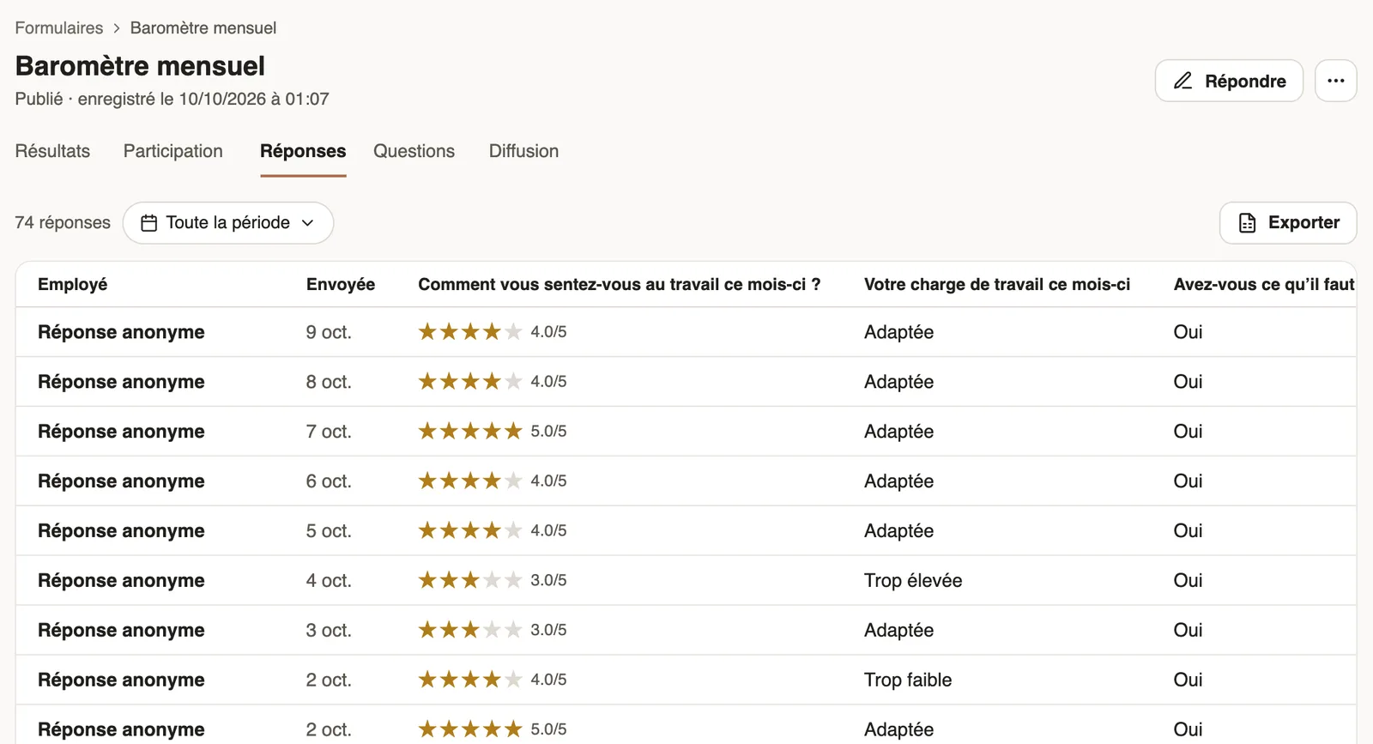The width and height of the screenshot is (1373, 744).
Task: Click the 'Trop faible' workload cell
Action: coord(908,680)
